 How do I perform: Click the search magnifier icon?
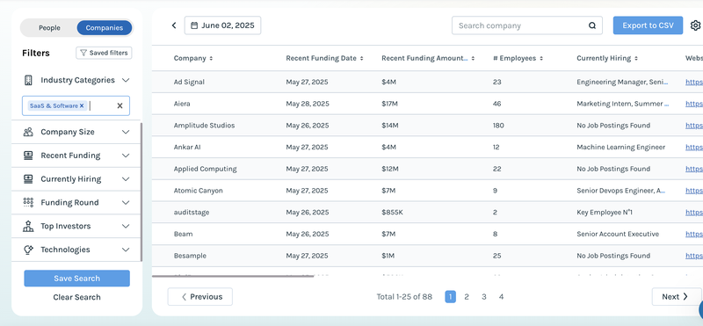click(x=592, y=25)
